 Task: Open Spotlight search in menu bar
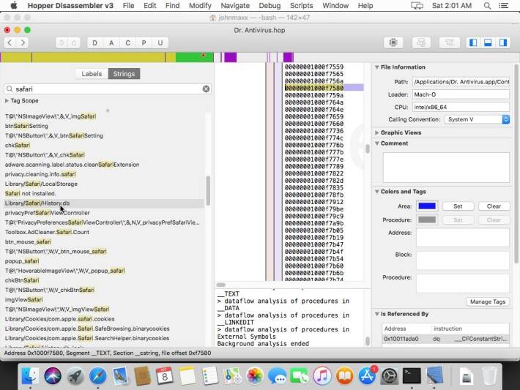[487, 6]
